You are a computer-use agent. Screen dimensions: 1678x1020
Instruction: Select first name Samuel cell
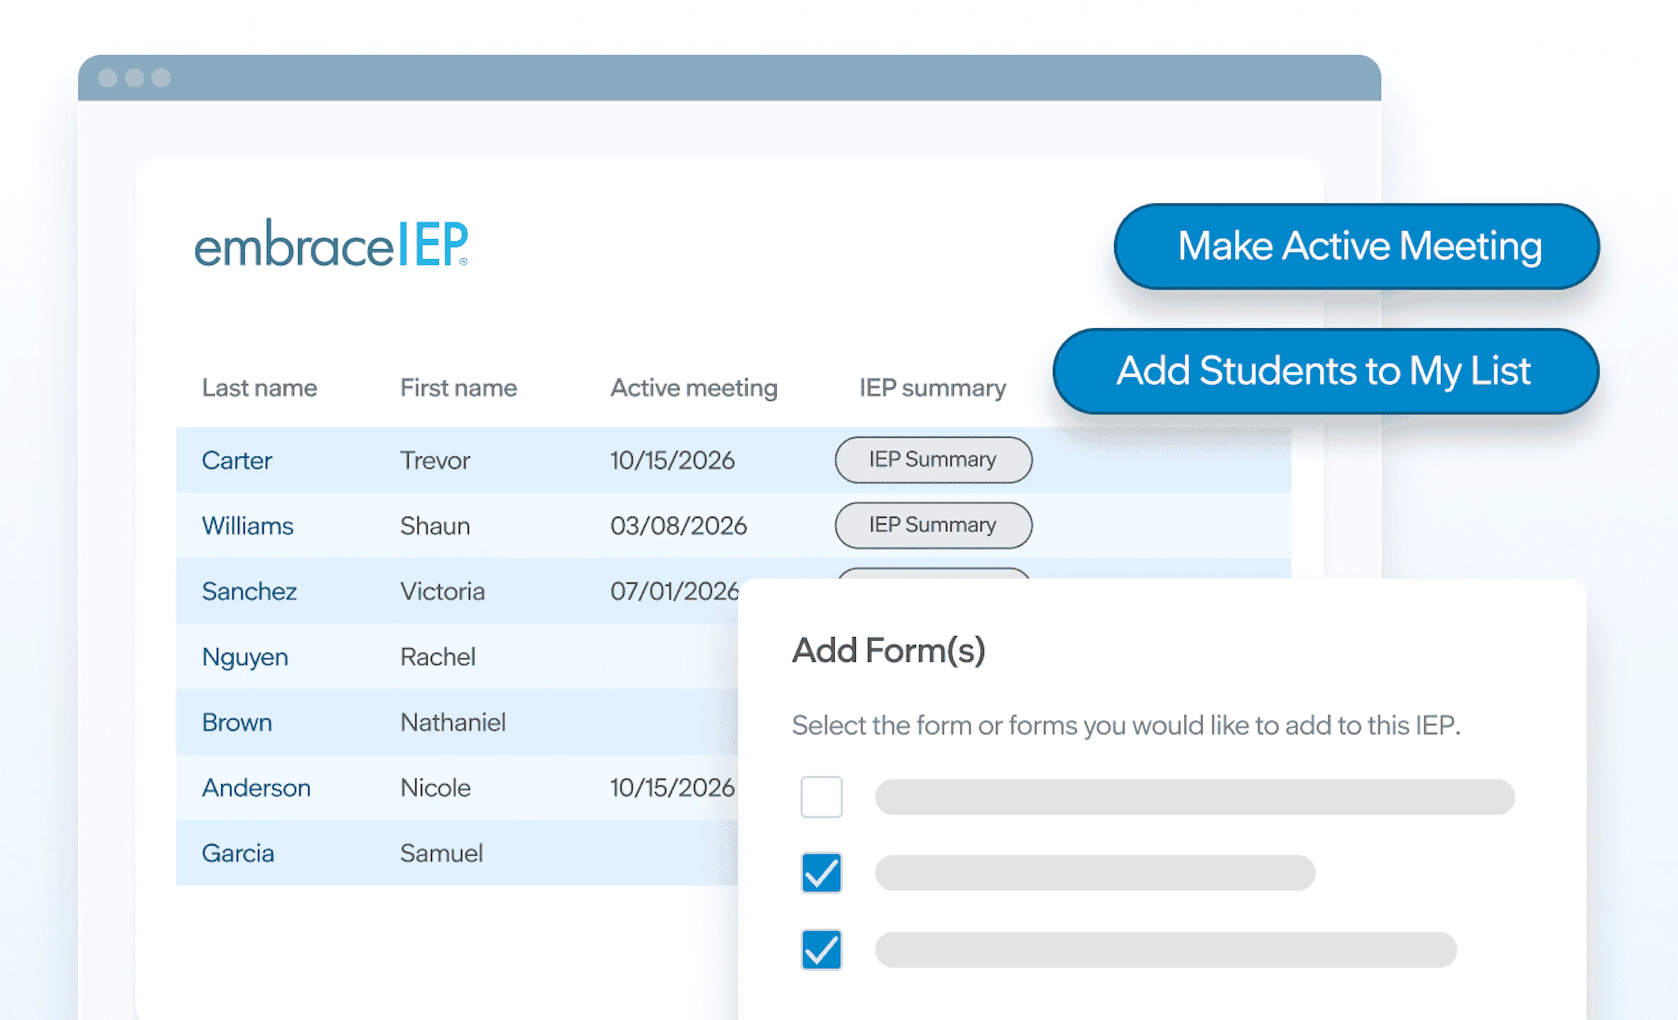tap(441, 853)
